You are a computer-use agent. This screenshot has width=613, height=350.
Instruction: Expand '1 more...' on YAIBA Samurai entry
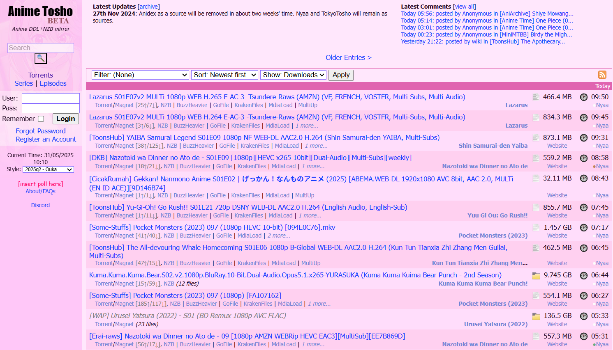316,146
